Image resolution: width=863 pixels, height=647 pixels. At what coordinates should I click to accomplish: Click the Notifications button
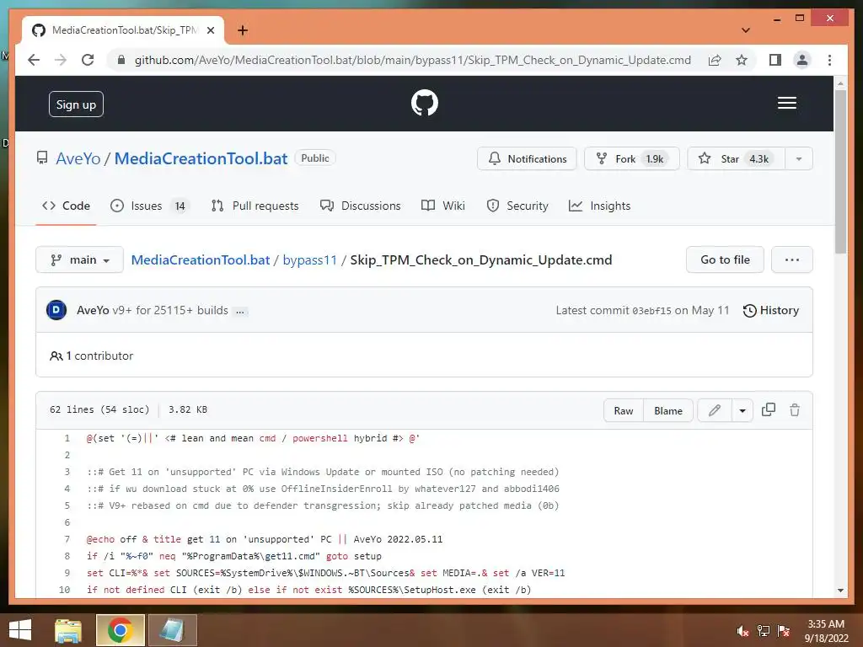point(527,159)
